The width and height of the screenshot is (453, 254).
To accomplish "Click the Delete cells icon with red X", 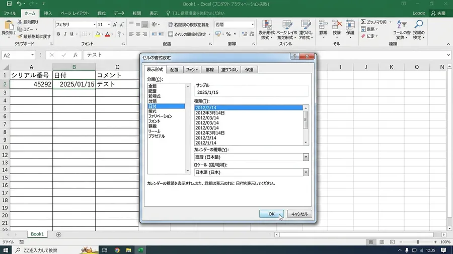I will (x=337, y=25).
